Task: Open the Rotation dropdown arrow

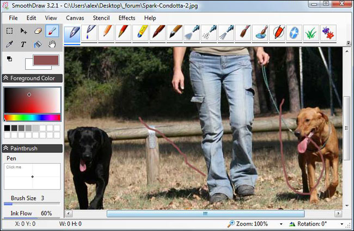Action: click(342, 224)
